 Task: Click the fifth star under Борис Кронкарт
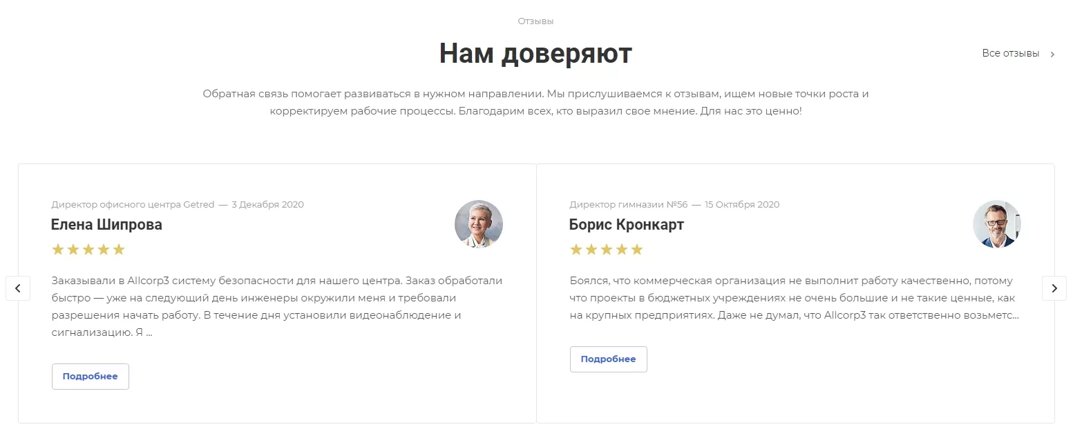[x=637, y=250]
